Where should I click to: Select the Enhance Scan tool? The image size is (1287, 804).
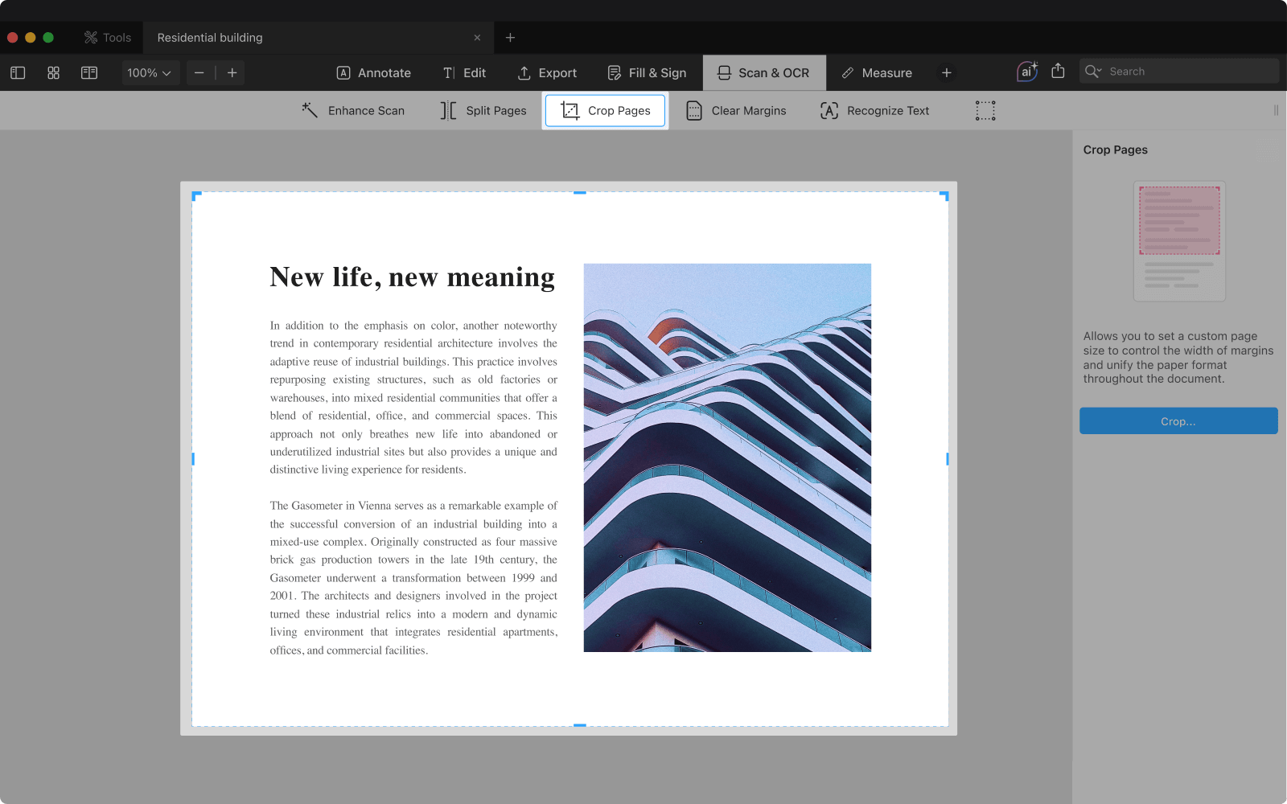click(x=353, y=111)
